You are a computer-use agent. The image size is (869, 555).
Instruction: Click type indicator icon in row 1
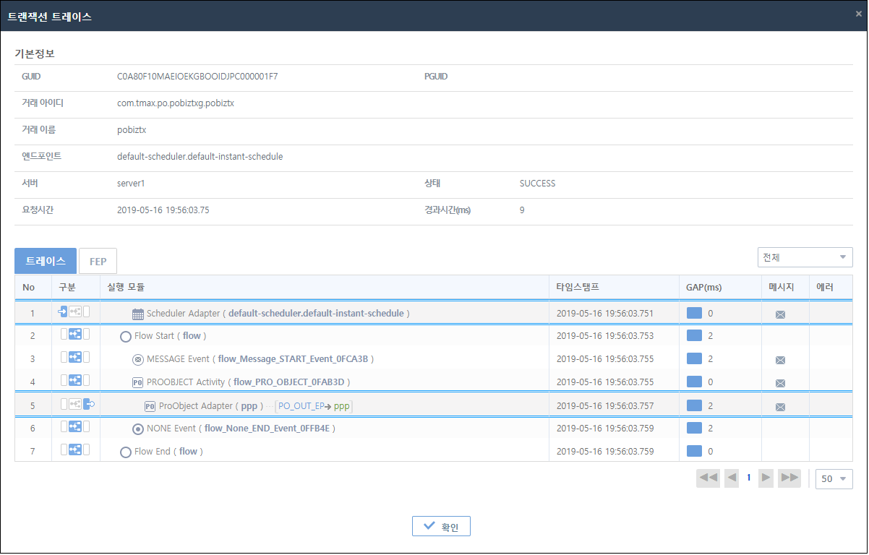[x=74, y=313]
